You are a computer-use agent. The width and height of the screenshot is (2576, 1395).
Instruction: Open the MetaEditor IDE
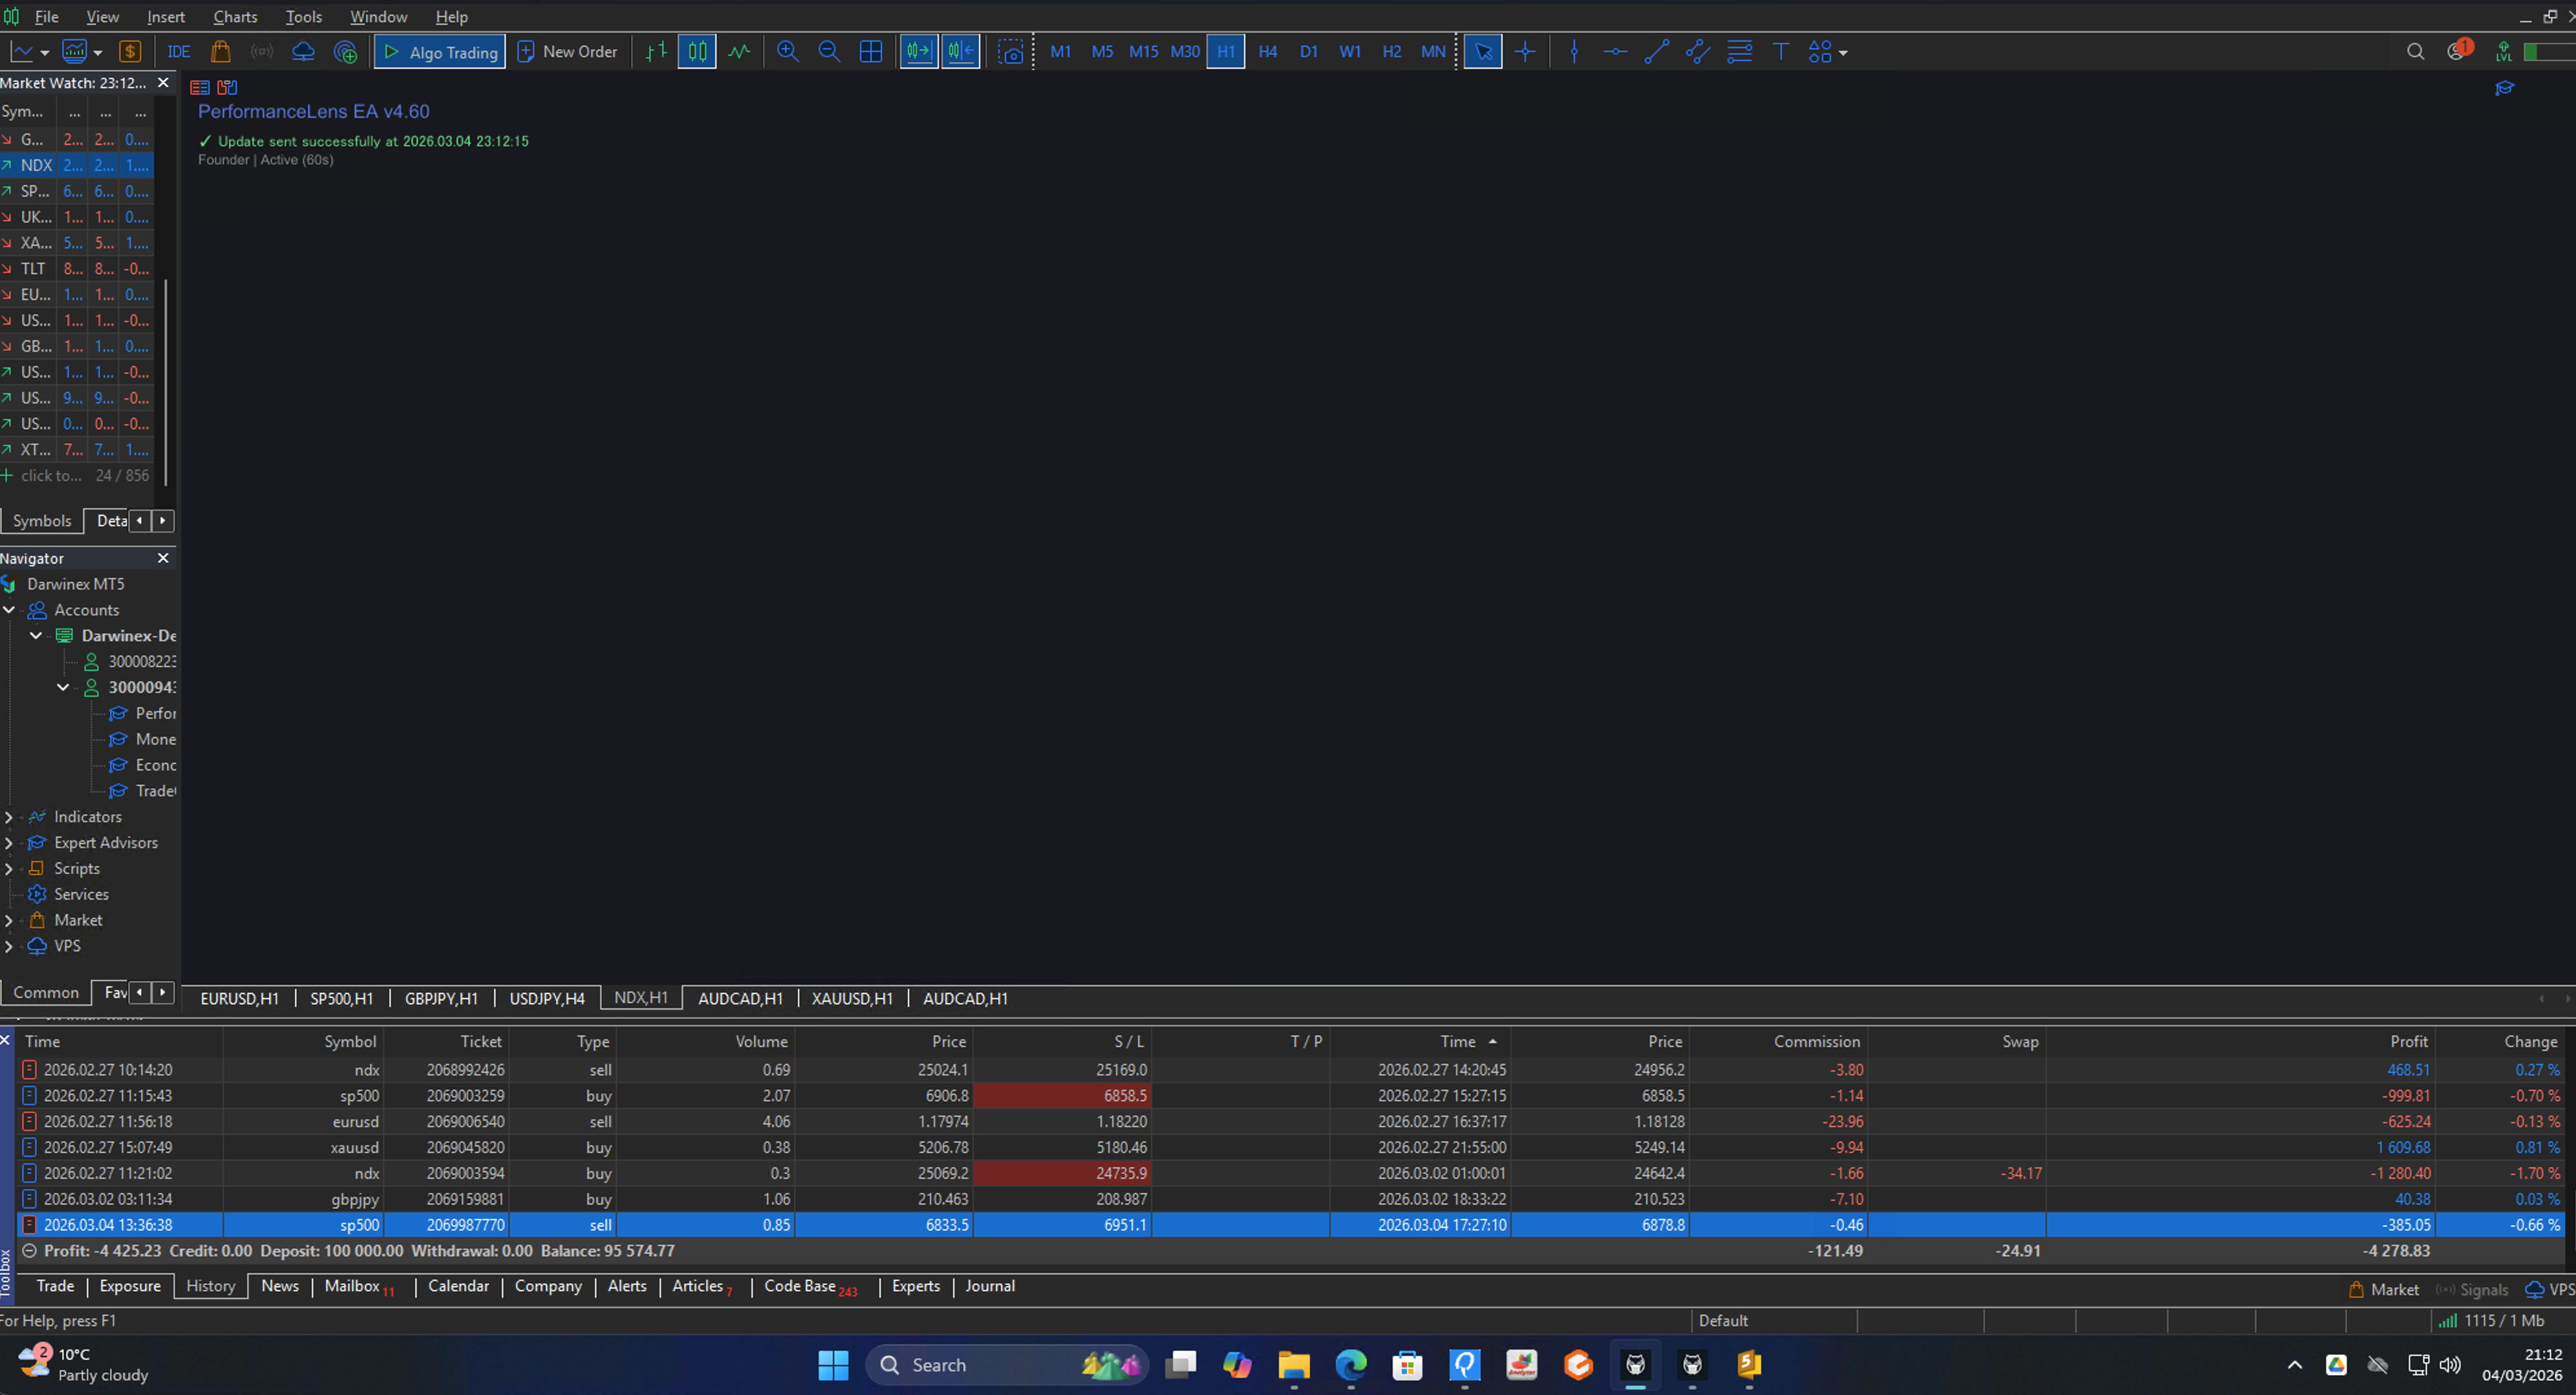(177, 51)
